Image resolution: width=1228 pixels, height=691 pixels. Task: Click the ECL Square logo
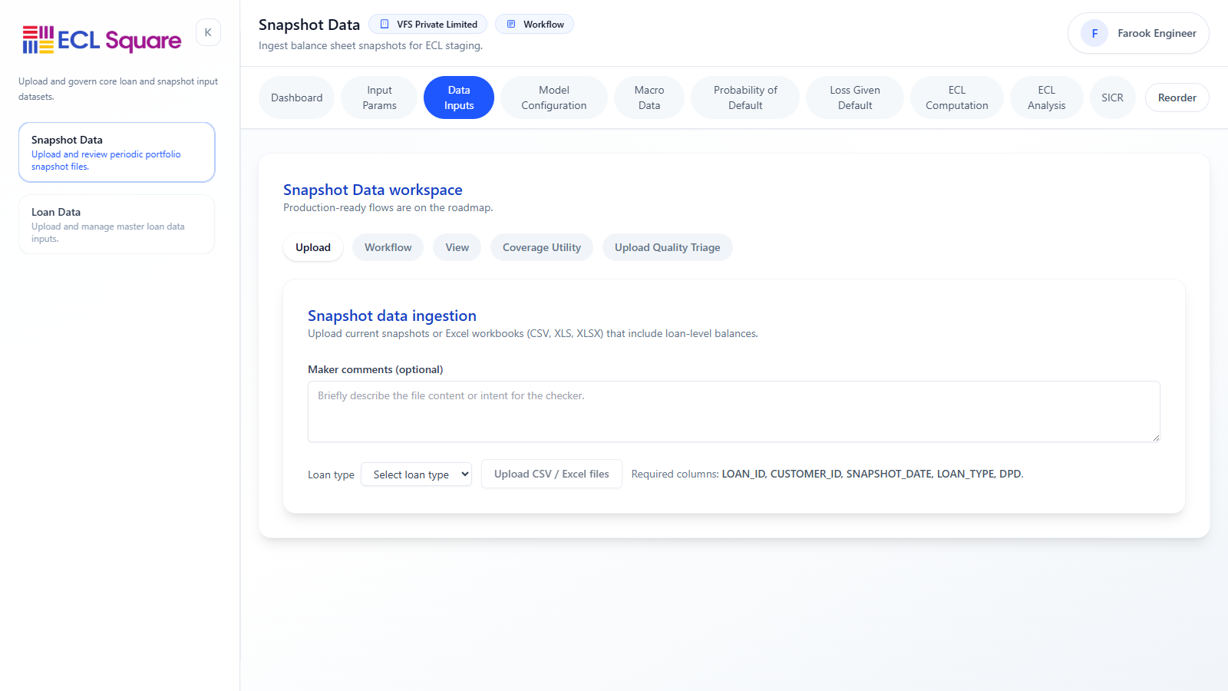point(102,40)
